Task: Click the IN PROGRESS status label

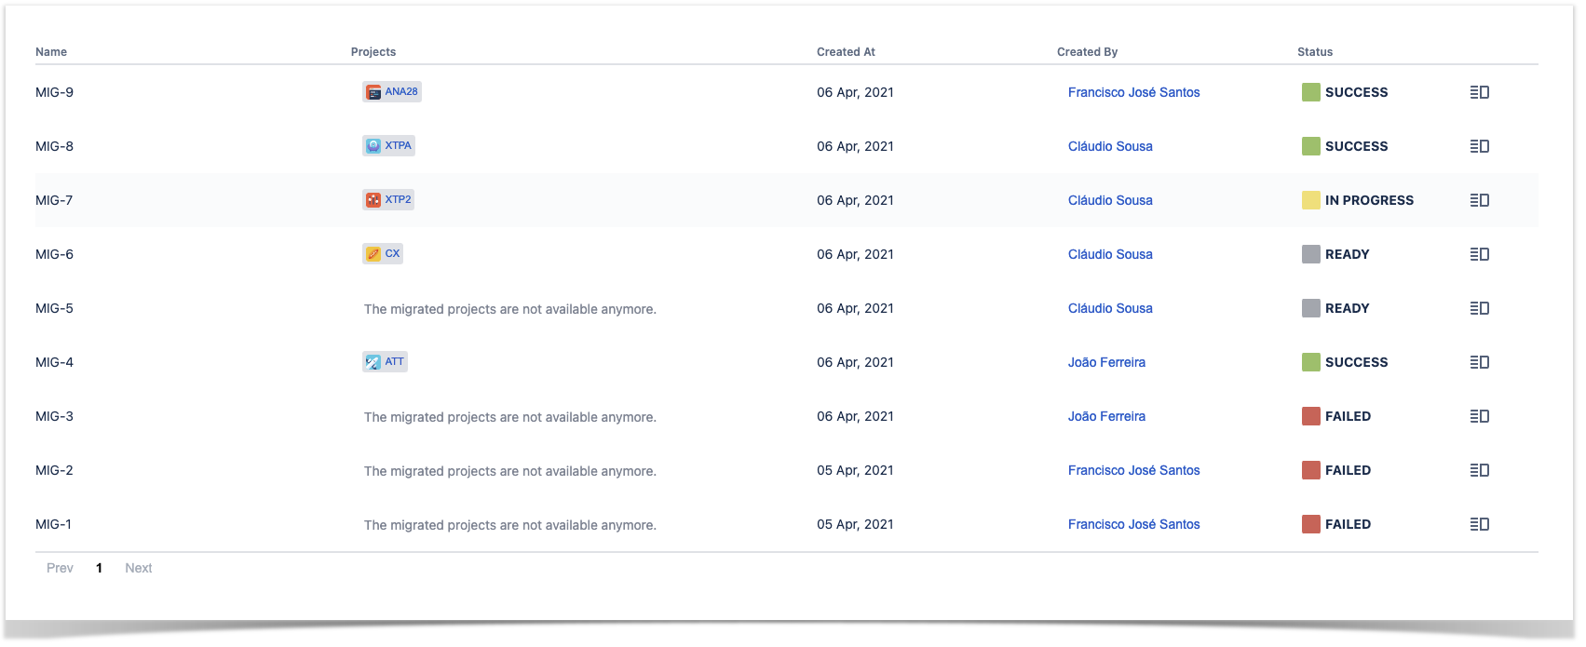Action: [1369, 200]
